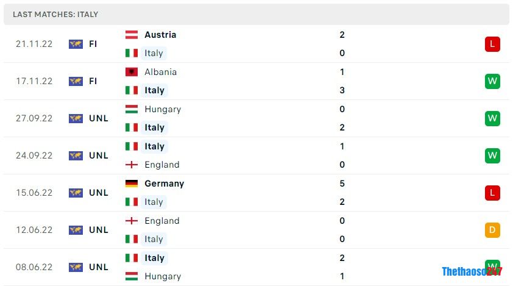
Task: Click the Germany flag icon
Action: click(x=132, y=184)
